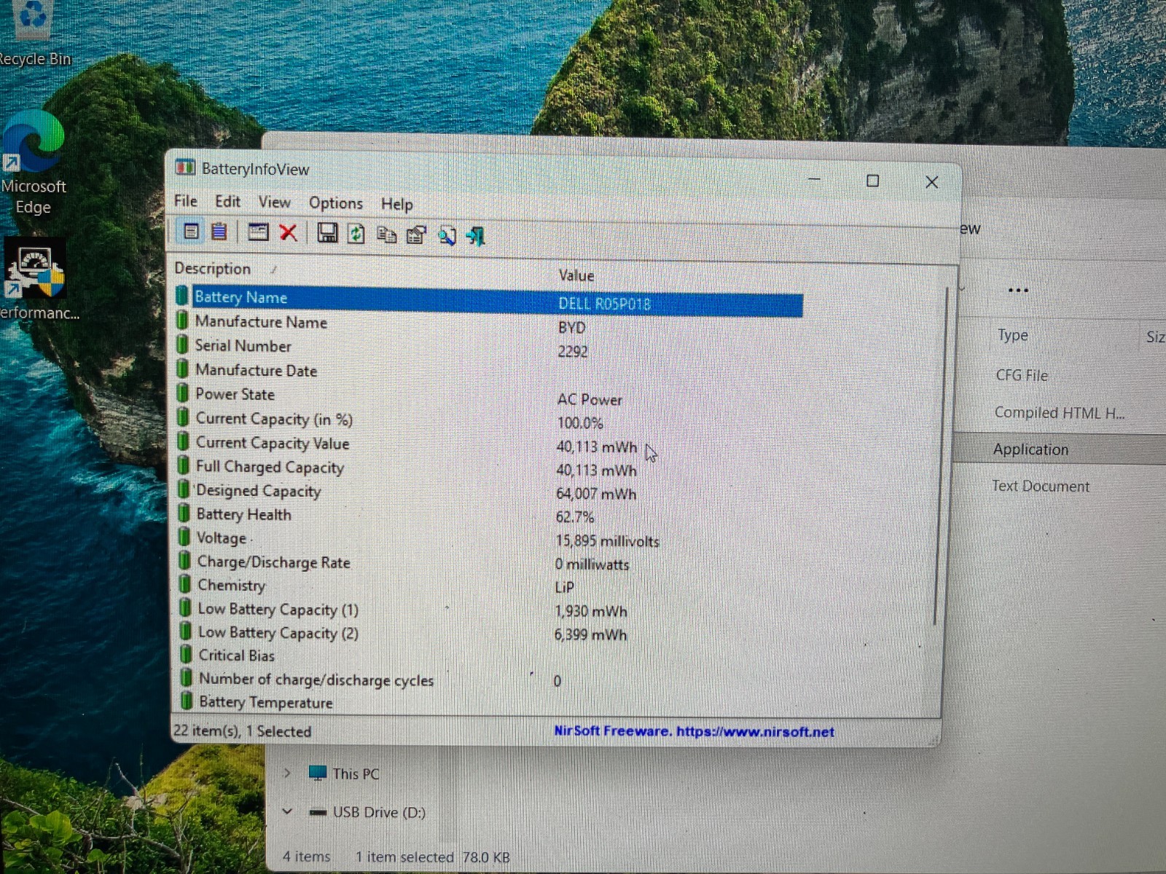Viewport: 1166px width, 874px height.
Task: Click the battery icon beside Battery Temperature
Action: click(x=187, y=701)
